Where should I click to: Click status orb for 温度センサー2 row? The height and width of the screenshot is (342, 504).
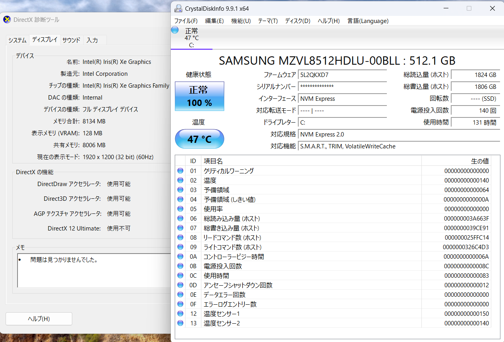coord(180,323)
